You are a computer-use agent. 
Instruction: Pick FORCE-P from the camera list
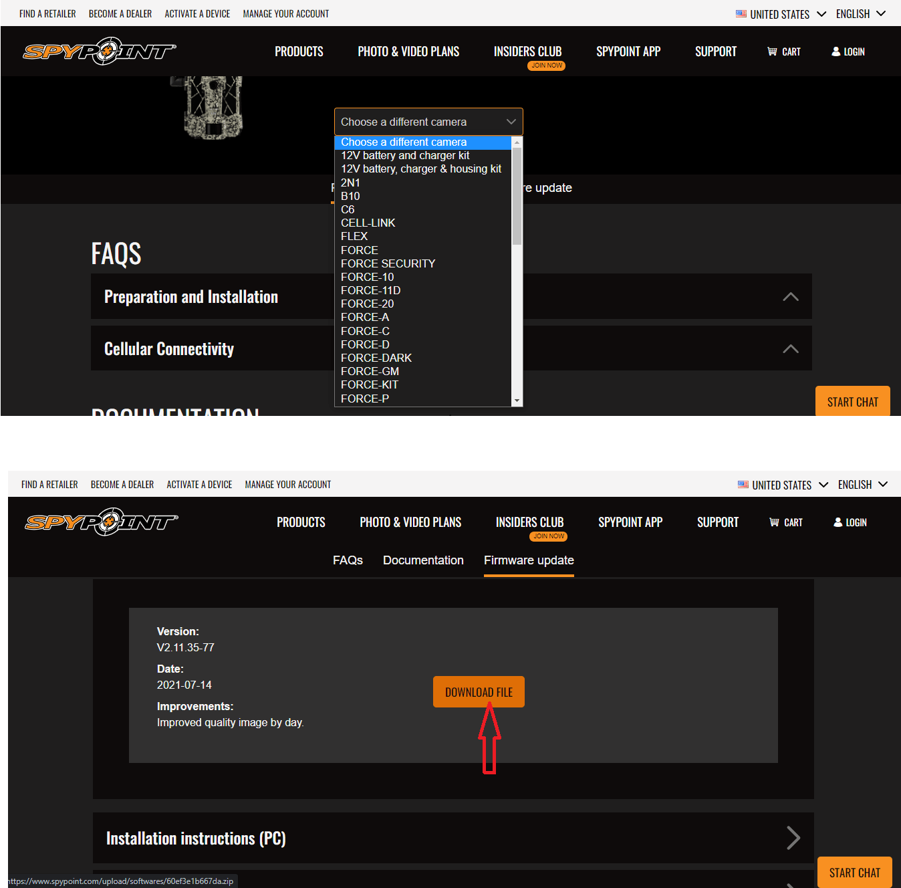(x=422, y=399)
